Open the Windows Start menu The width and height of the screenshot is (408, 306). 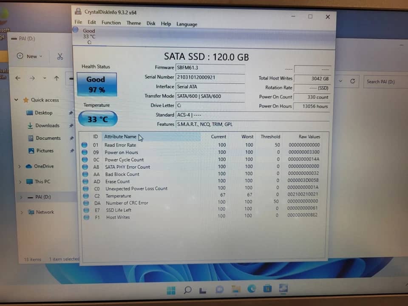pos(171,290)
